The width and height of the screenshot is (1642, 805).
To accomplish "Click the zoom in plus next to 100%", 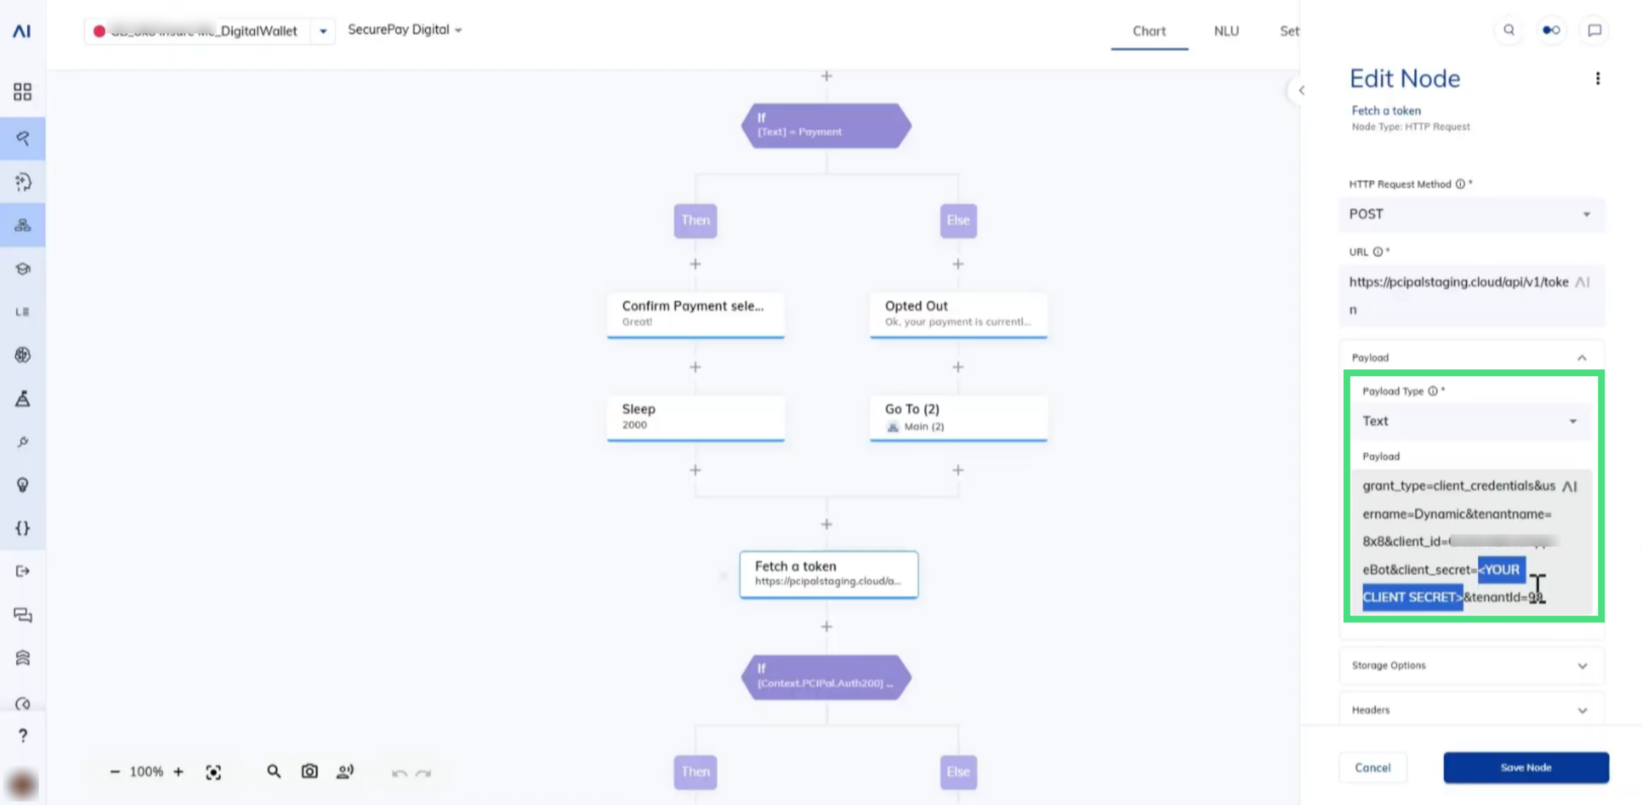I will pyautogui.click(x=179, y=771).
